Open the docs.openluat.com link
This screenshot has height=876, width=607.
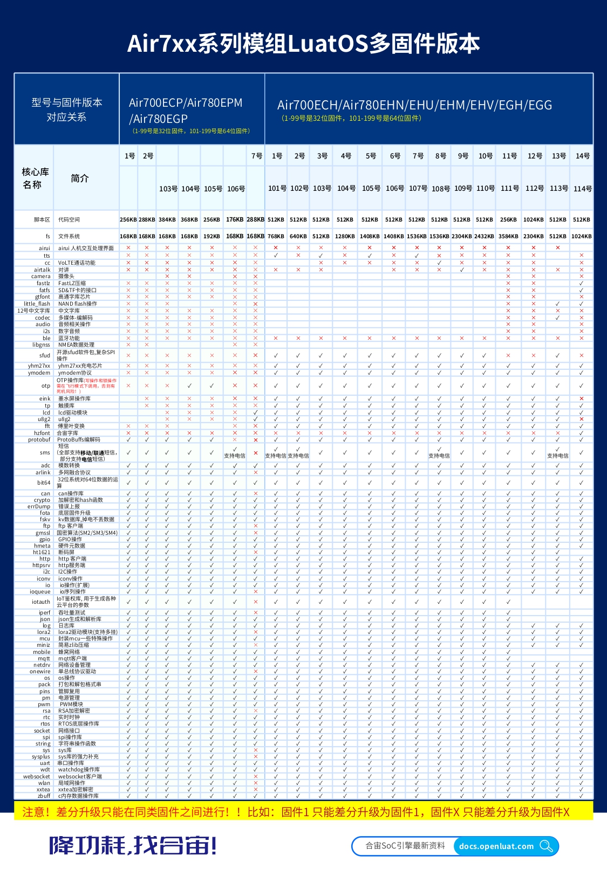(496, 846)
